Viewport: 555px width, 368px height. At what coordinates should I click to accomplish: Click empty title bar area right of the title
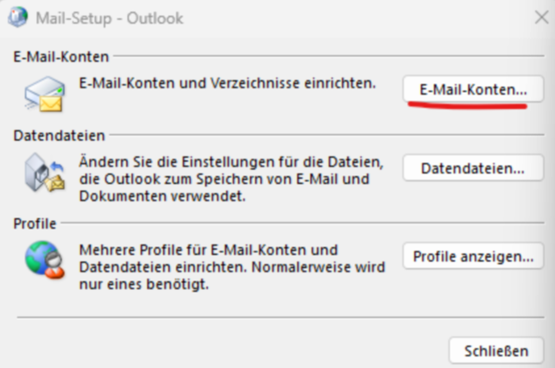tap(351, 18)
